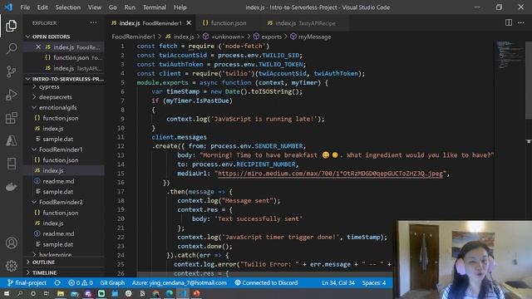Click Ln 34, Col 34 indicator
The width and height of the screenshot is (532, 299).
click(x=338, y=282)
